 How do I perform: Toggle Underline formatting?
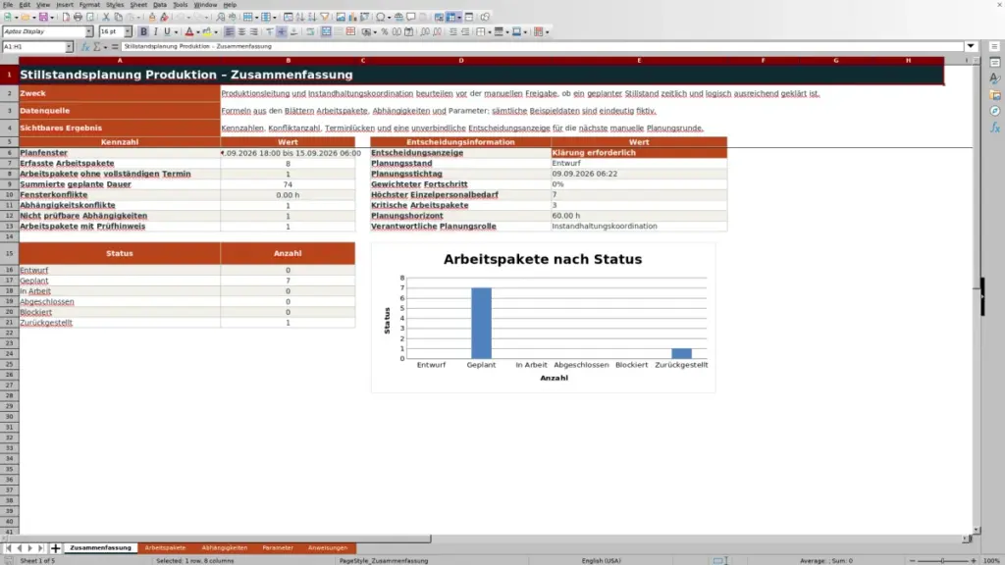coord(167,31)
